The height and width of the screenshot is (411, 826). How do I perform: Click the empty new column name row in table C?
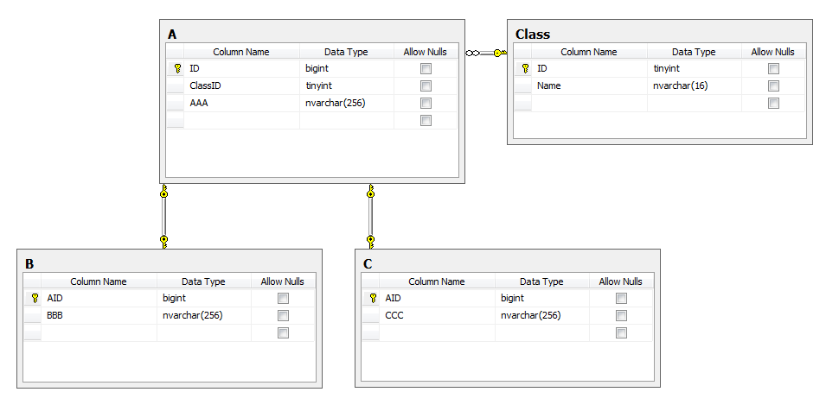(436, 332)
